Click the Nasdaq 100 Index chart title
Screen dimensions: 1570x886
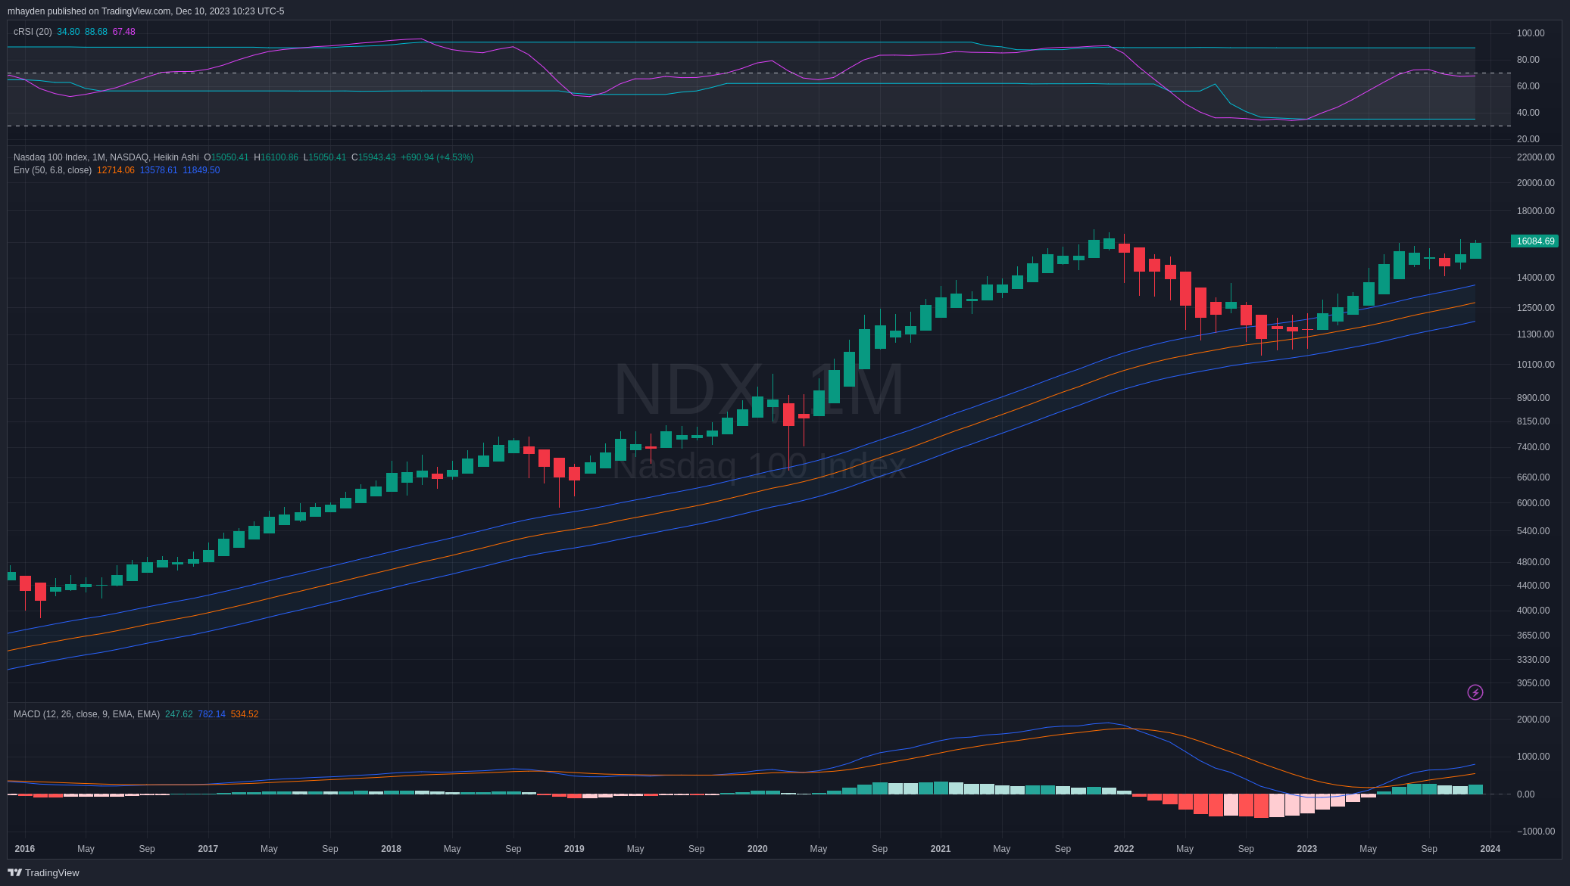(x=106, y=157)
